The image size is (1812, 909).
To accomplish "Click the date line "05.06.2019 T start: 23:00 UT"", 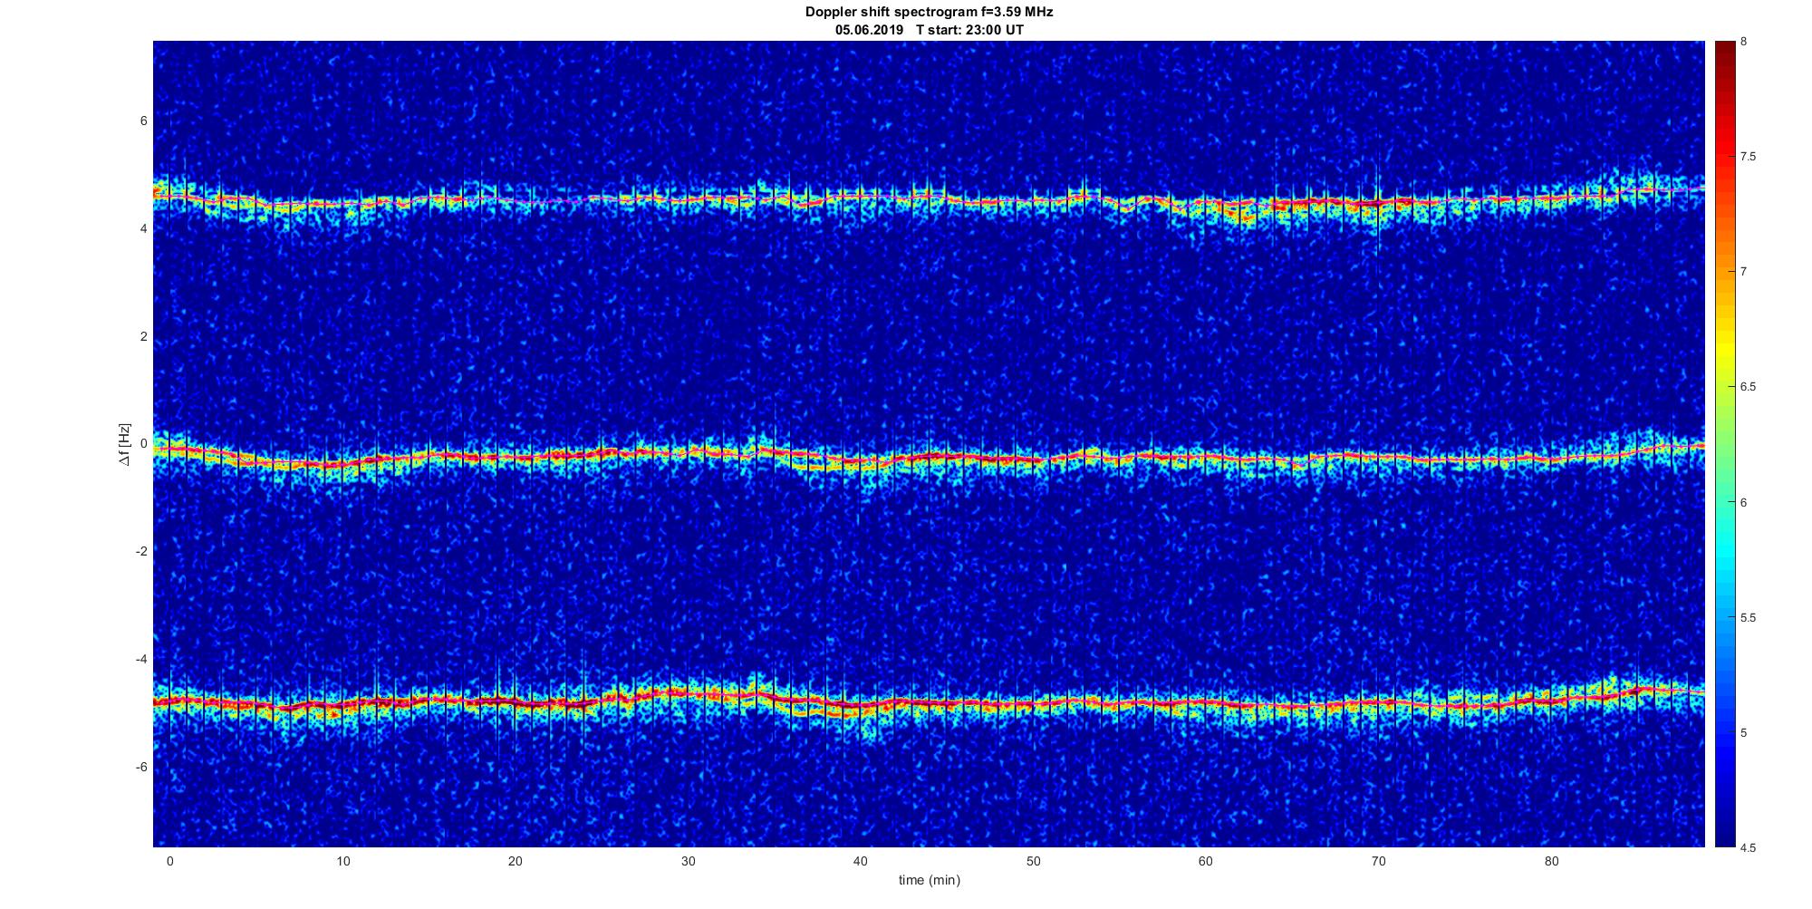I will pos(929,30).
